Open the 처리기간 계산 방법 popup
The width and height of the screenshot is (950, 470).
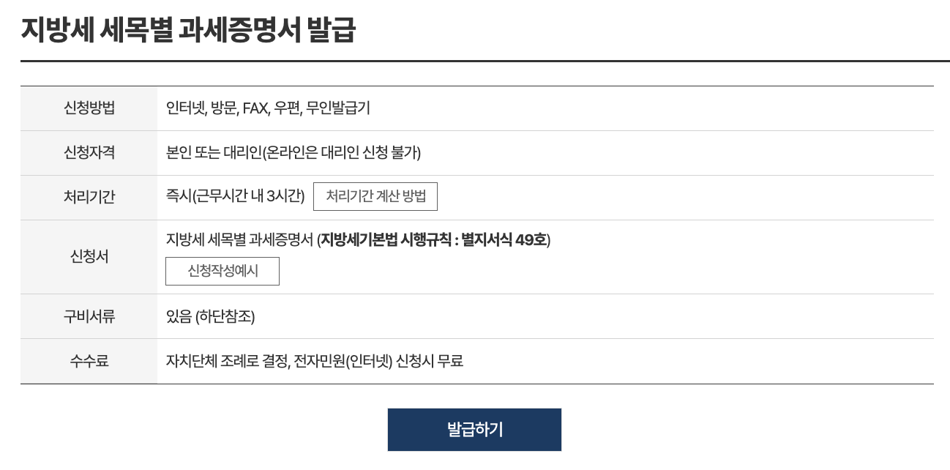click(375, 196)
